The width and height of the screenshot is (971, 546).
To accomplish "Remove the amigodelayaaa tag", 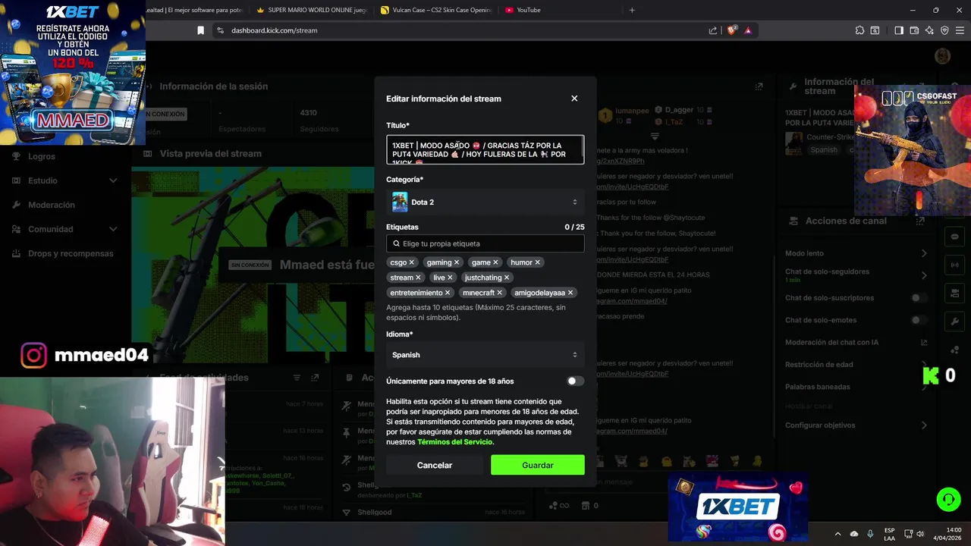I will pyautogui.click(x=570, y=293).
